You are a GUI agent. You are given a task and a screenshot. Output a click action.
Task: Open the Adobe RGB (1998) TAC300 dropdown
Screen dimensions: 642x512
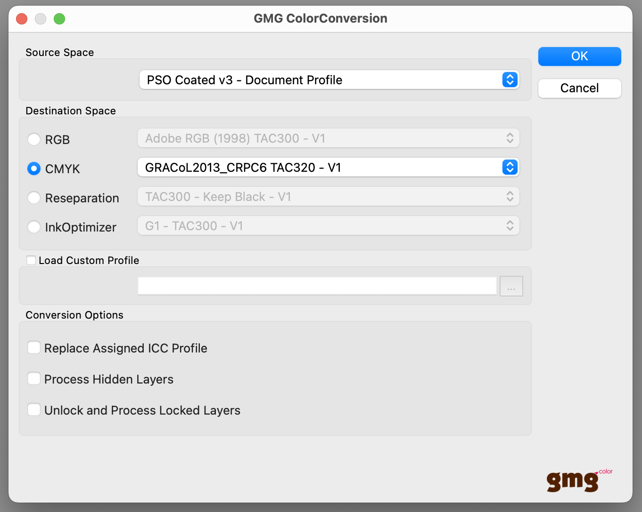point(328,138)
